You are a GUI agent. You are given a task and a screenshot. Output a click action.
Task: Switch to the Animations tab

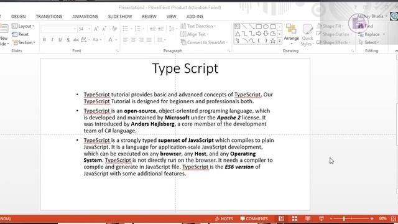pyautogui.click(x=85, y=17)
